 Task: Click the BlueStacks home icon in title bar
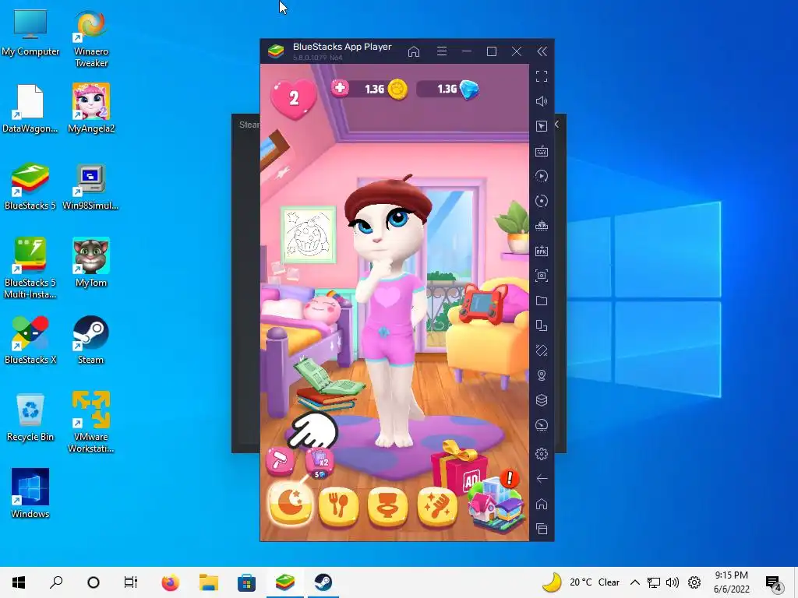point(414,51)
